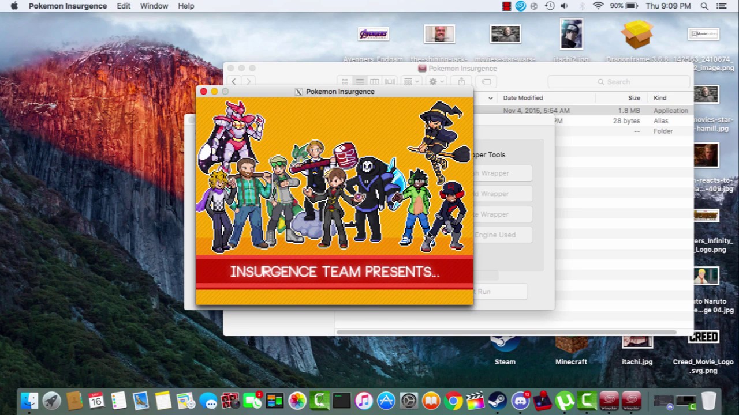Open App Store from the Dock
The width and height of the screenshot is (739, 415).
point(386,401)
